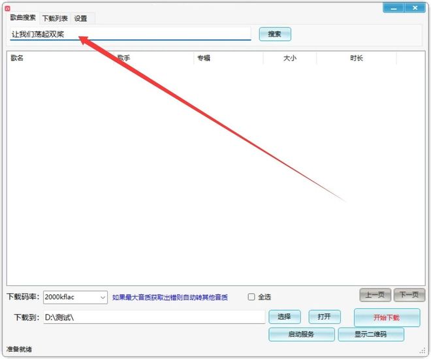Click the 准备就绪 status bar text
Screen dimensions: 431x359
click(x=19, y=349)
